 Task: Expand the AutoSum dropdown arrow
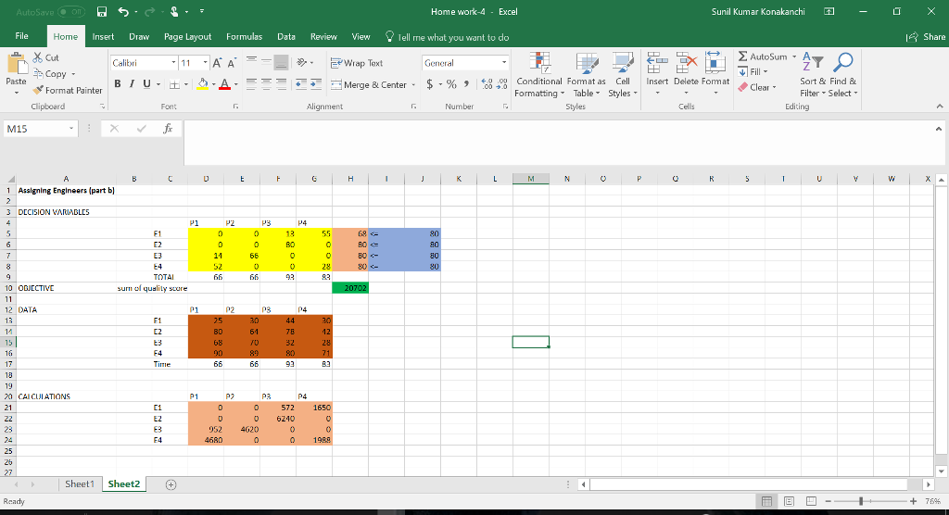pyautogui.click(x=794, y=57)
